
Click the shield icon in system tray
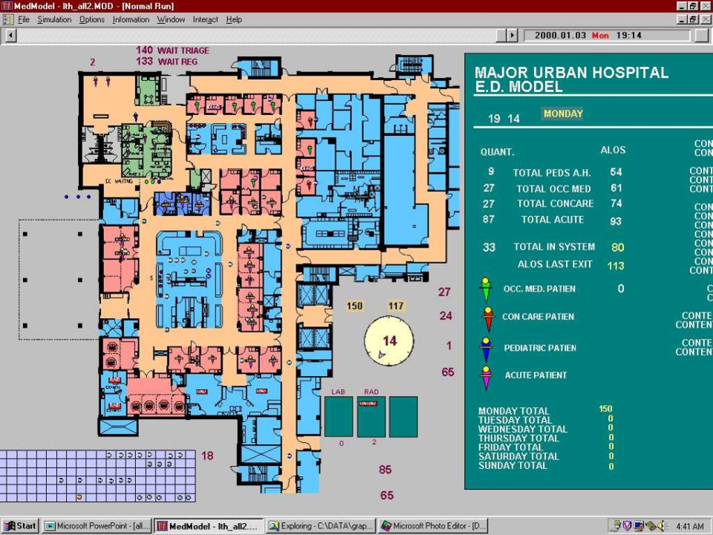point(628,526)
